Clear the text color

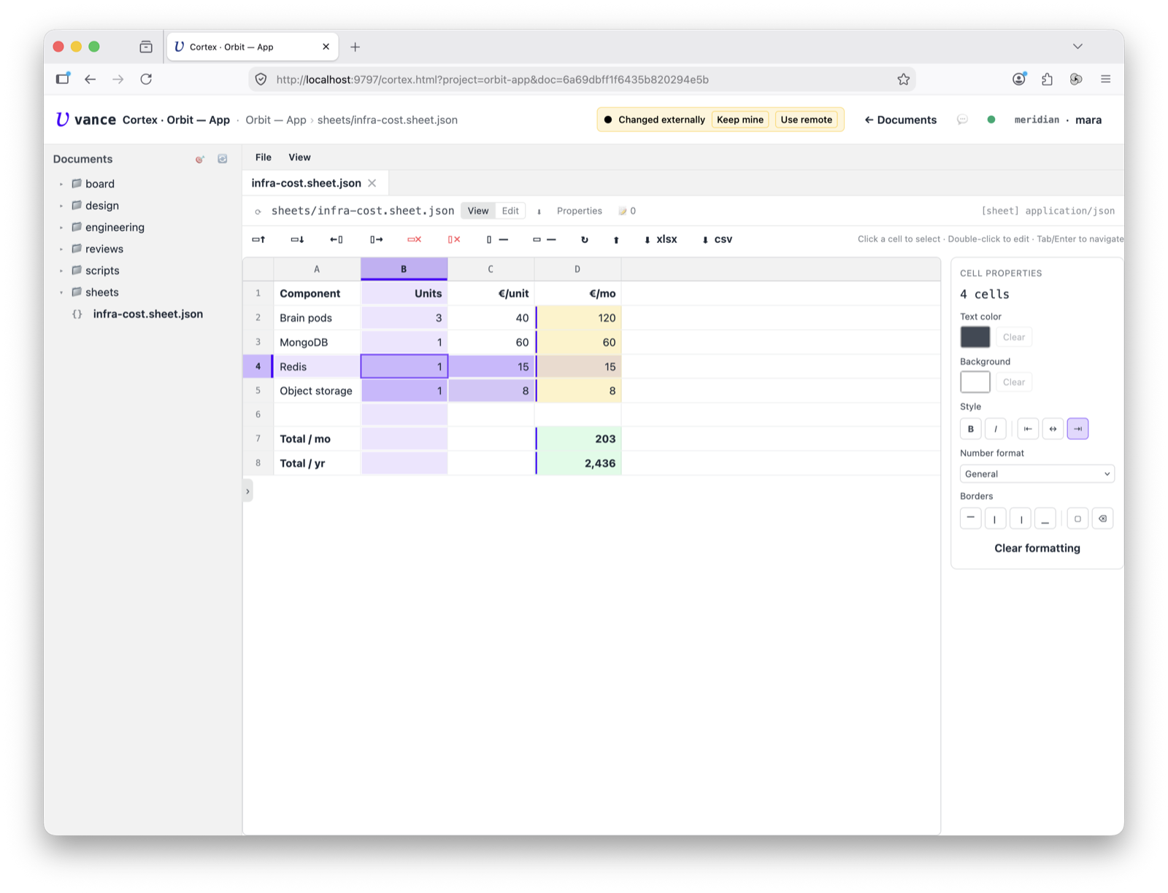point(1013,337)
